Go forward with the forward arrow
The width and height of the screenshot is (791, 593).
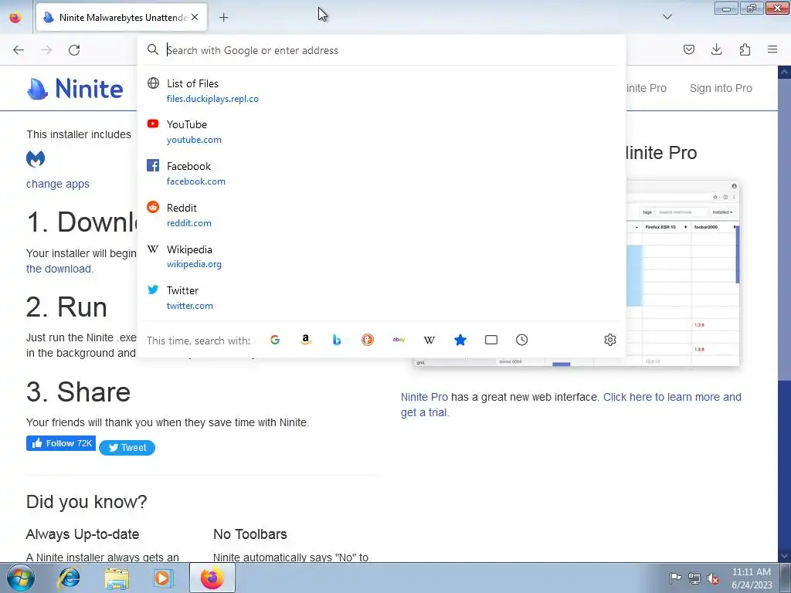[x=46, y=50]
